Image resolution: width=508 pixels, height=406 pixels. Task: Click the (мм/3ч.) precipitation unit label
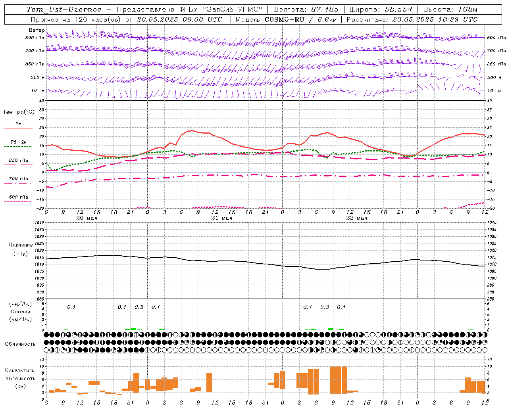pos(20,304)
